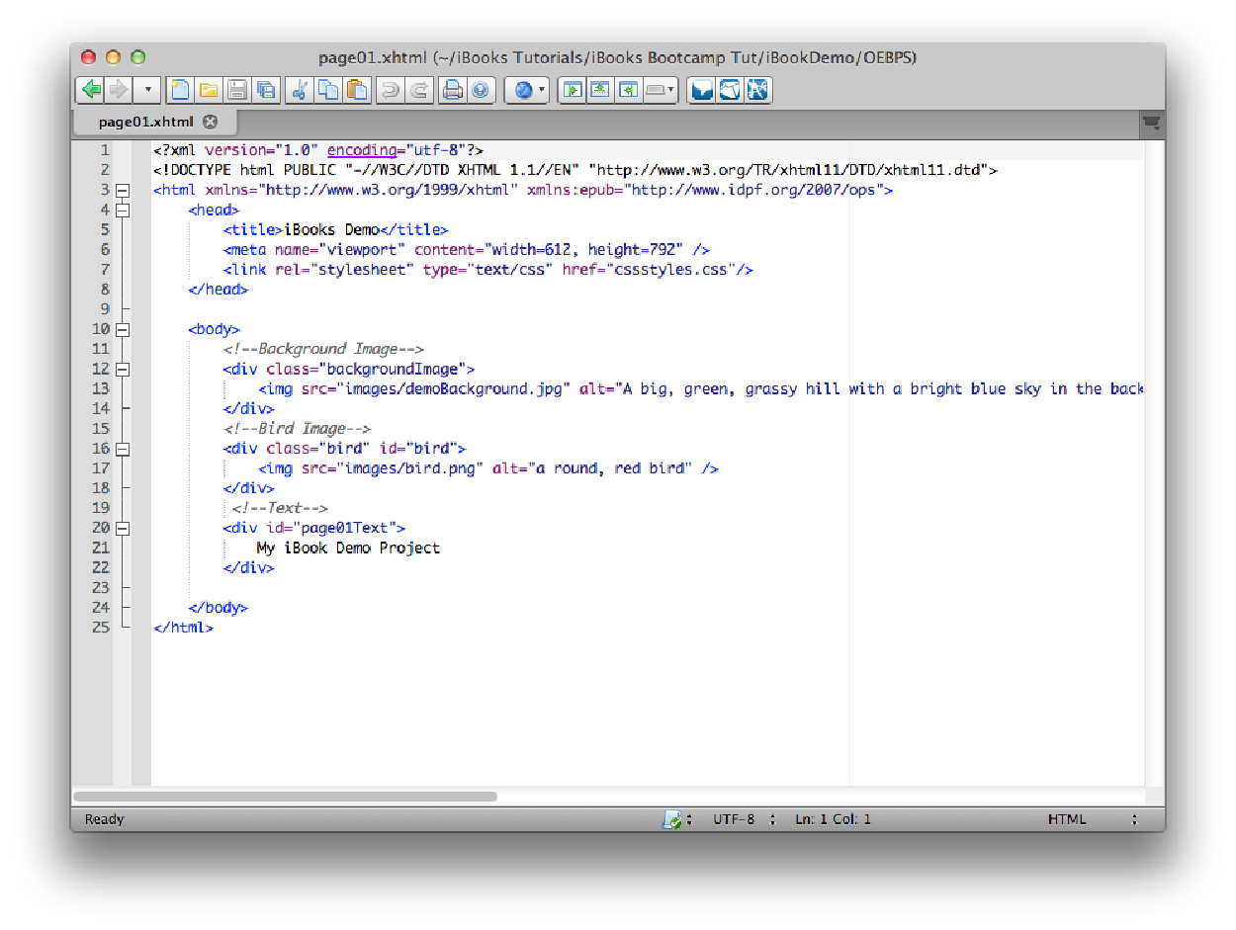The image size is (1236, 930).
Task: Toggle the right pane visibility icon
Action: click(x=627, y=90)
